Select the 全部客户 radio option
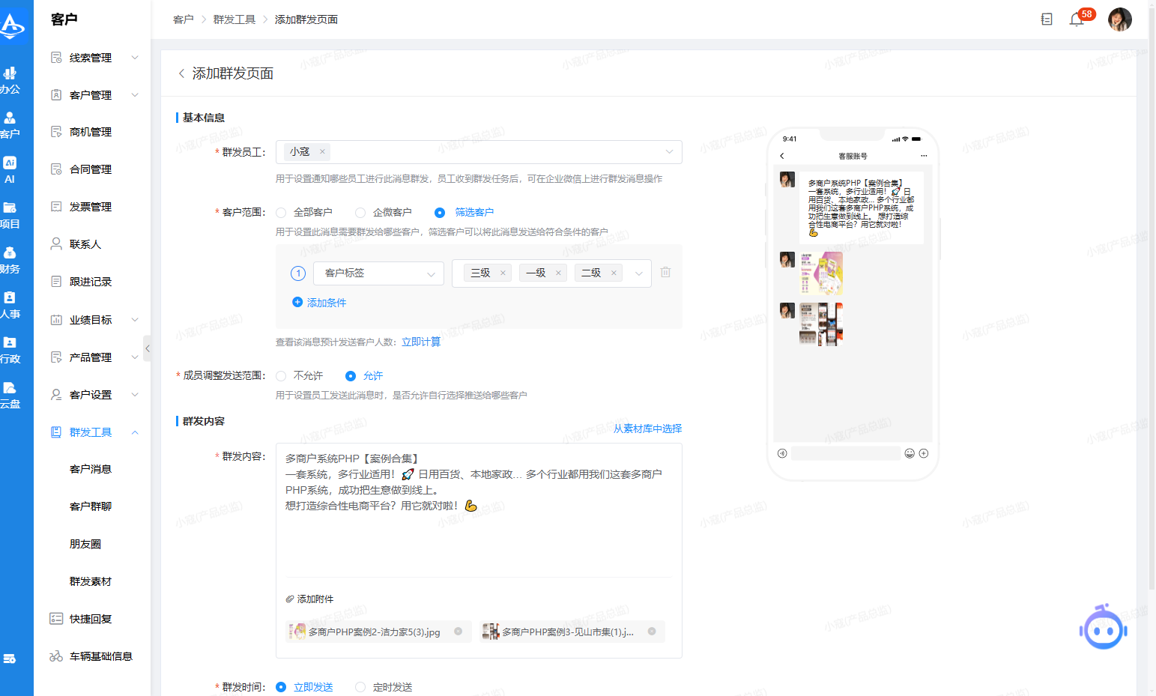Viewport: 1156px width, 696px height. click(x=281, y=212)
